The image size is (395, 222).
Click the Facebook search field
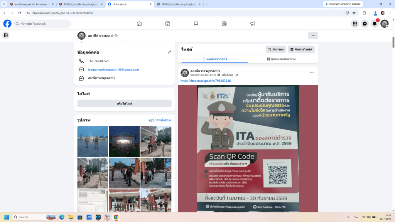(x=42, y=24)
